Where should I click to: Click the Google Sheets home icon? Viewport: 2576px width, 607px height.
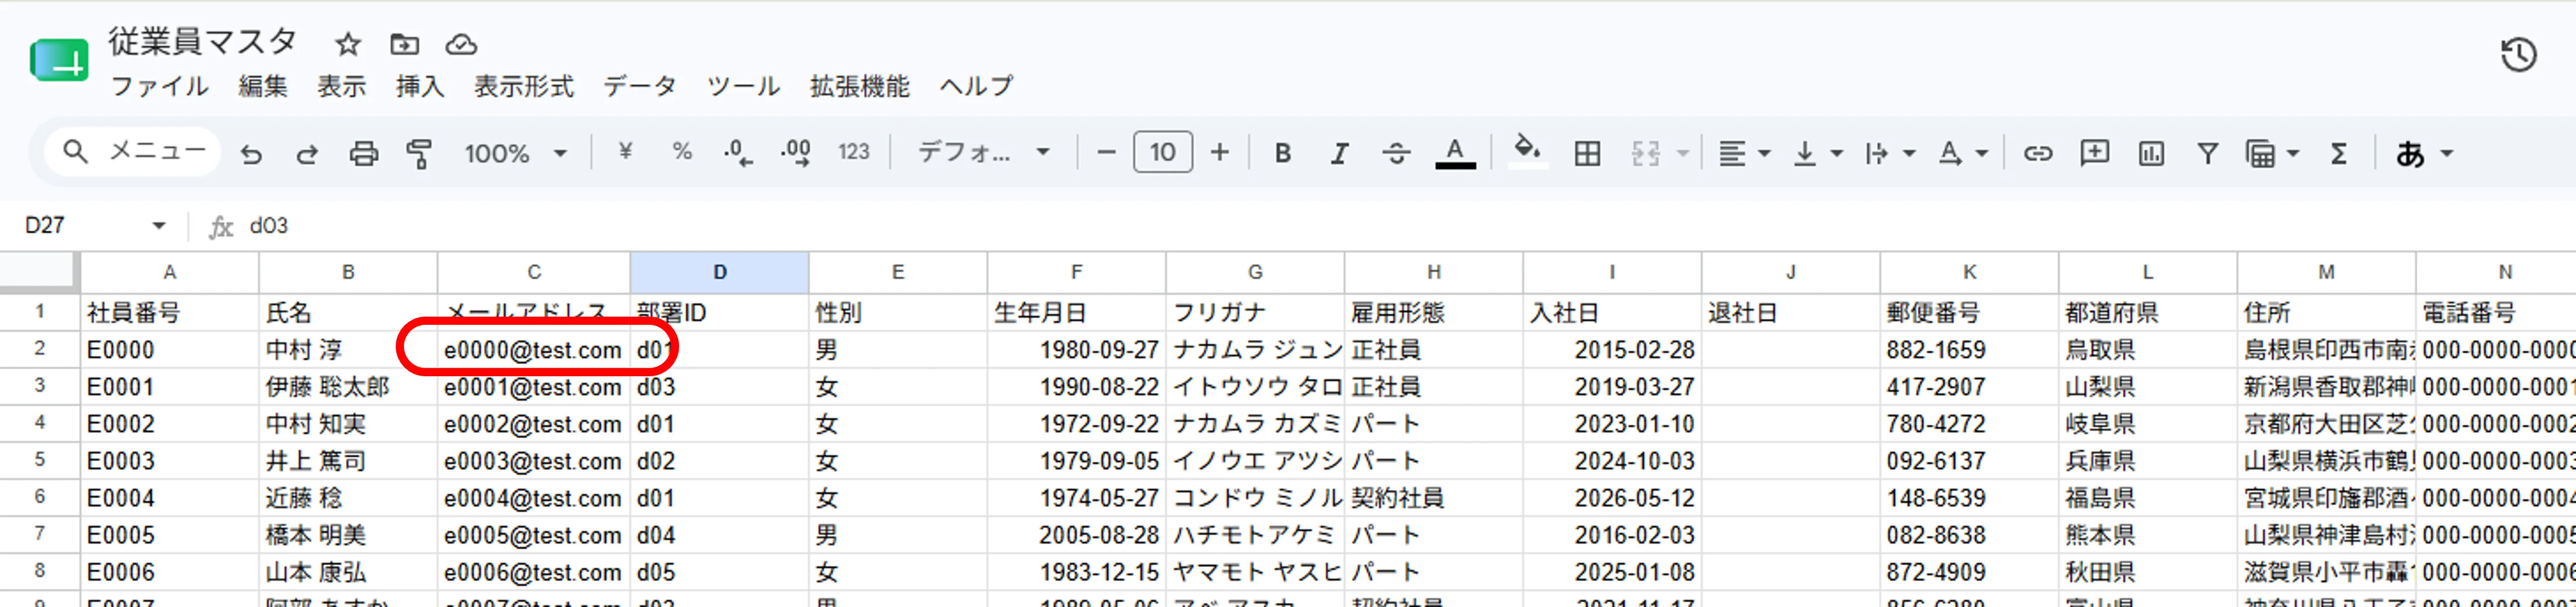pyautogui.click(x=59, y=61)
